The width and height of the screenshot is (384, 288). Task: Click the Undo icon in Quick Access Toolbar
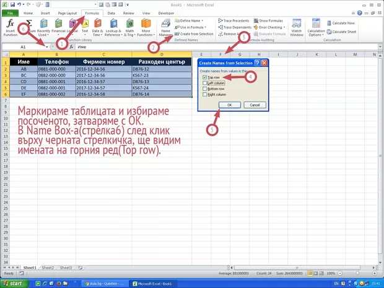(x=19, y=4)
